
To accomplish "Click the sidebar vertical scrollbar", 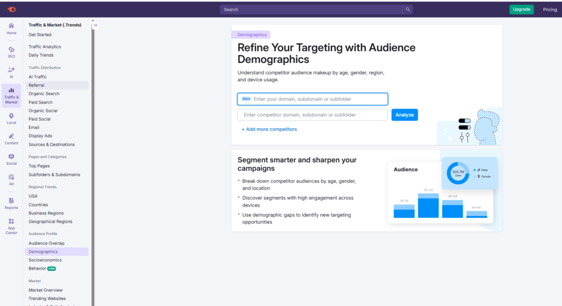I will pos(93,165).
